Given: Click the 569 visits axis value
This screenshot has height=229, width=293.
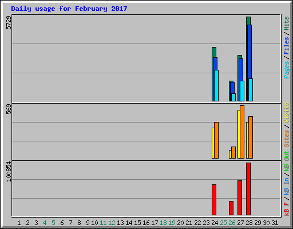Looking at the screenshot, I should pyautogui.click(x=9, y=109).
